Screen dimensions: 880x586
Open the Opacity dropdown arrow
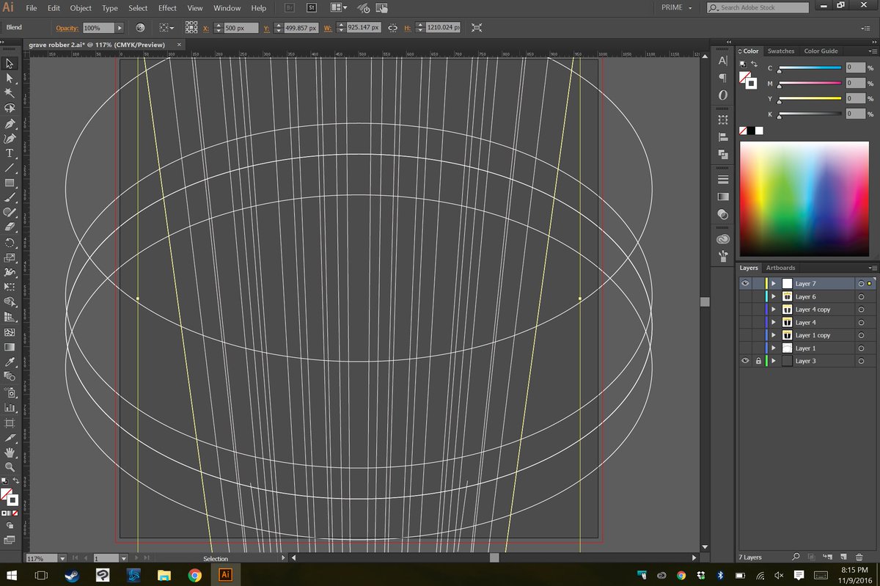[x=120, y=28]
